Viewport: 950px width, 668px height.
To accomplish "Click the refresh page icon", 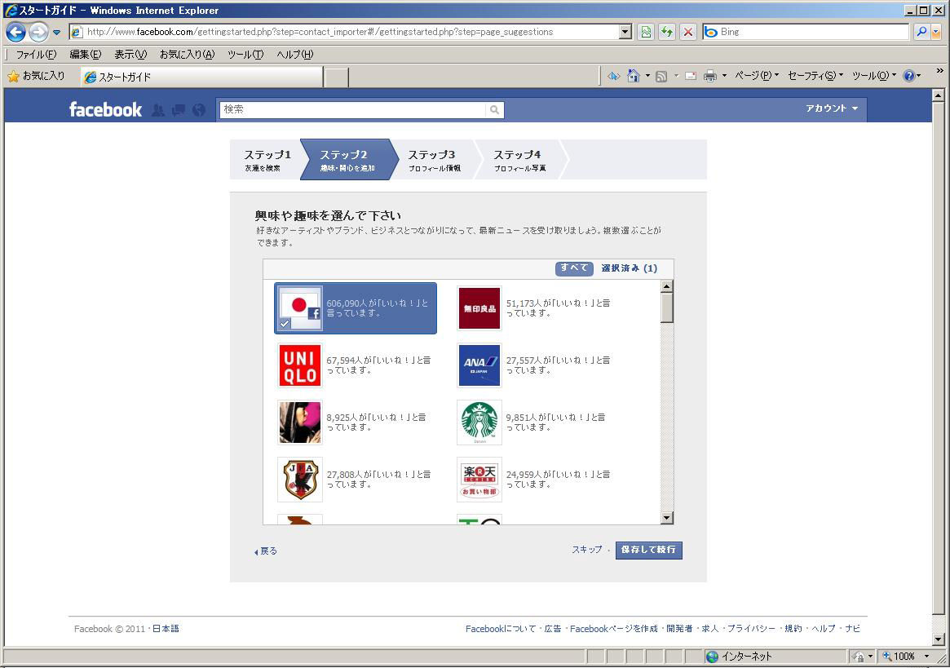I will [x=667, y=32].
